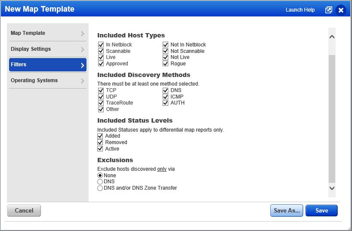
Task: Select the DNS exclusion radio button
Action: click(x=100, y=182)
